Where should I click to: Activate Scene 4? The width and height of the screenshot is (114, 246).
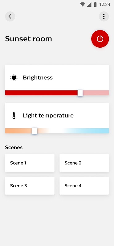84,186
